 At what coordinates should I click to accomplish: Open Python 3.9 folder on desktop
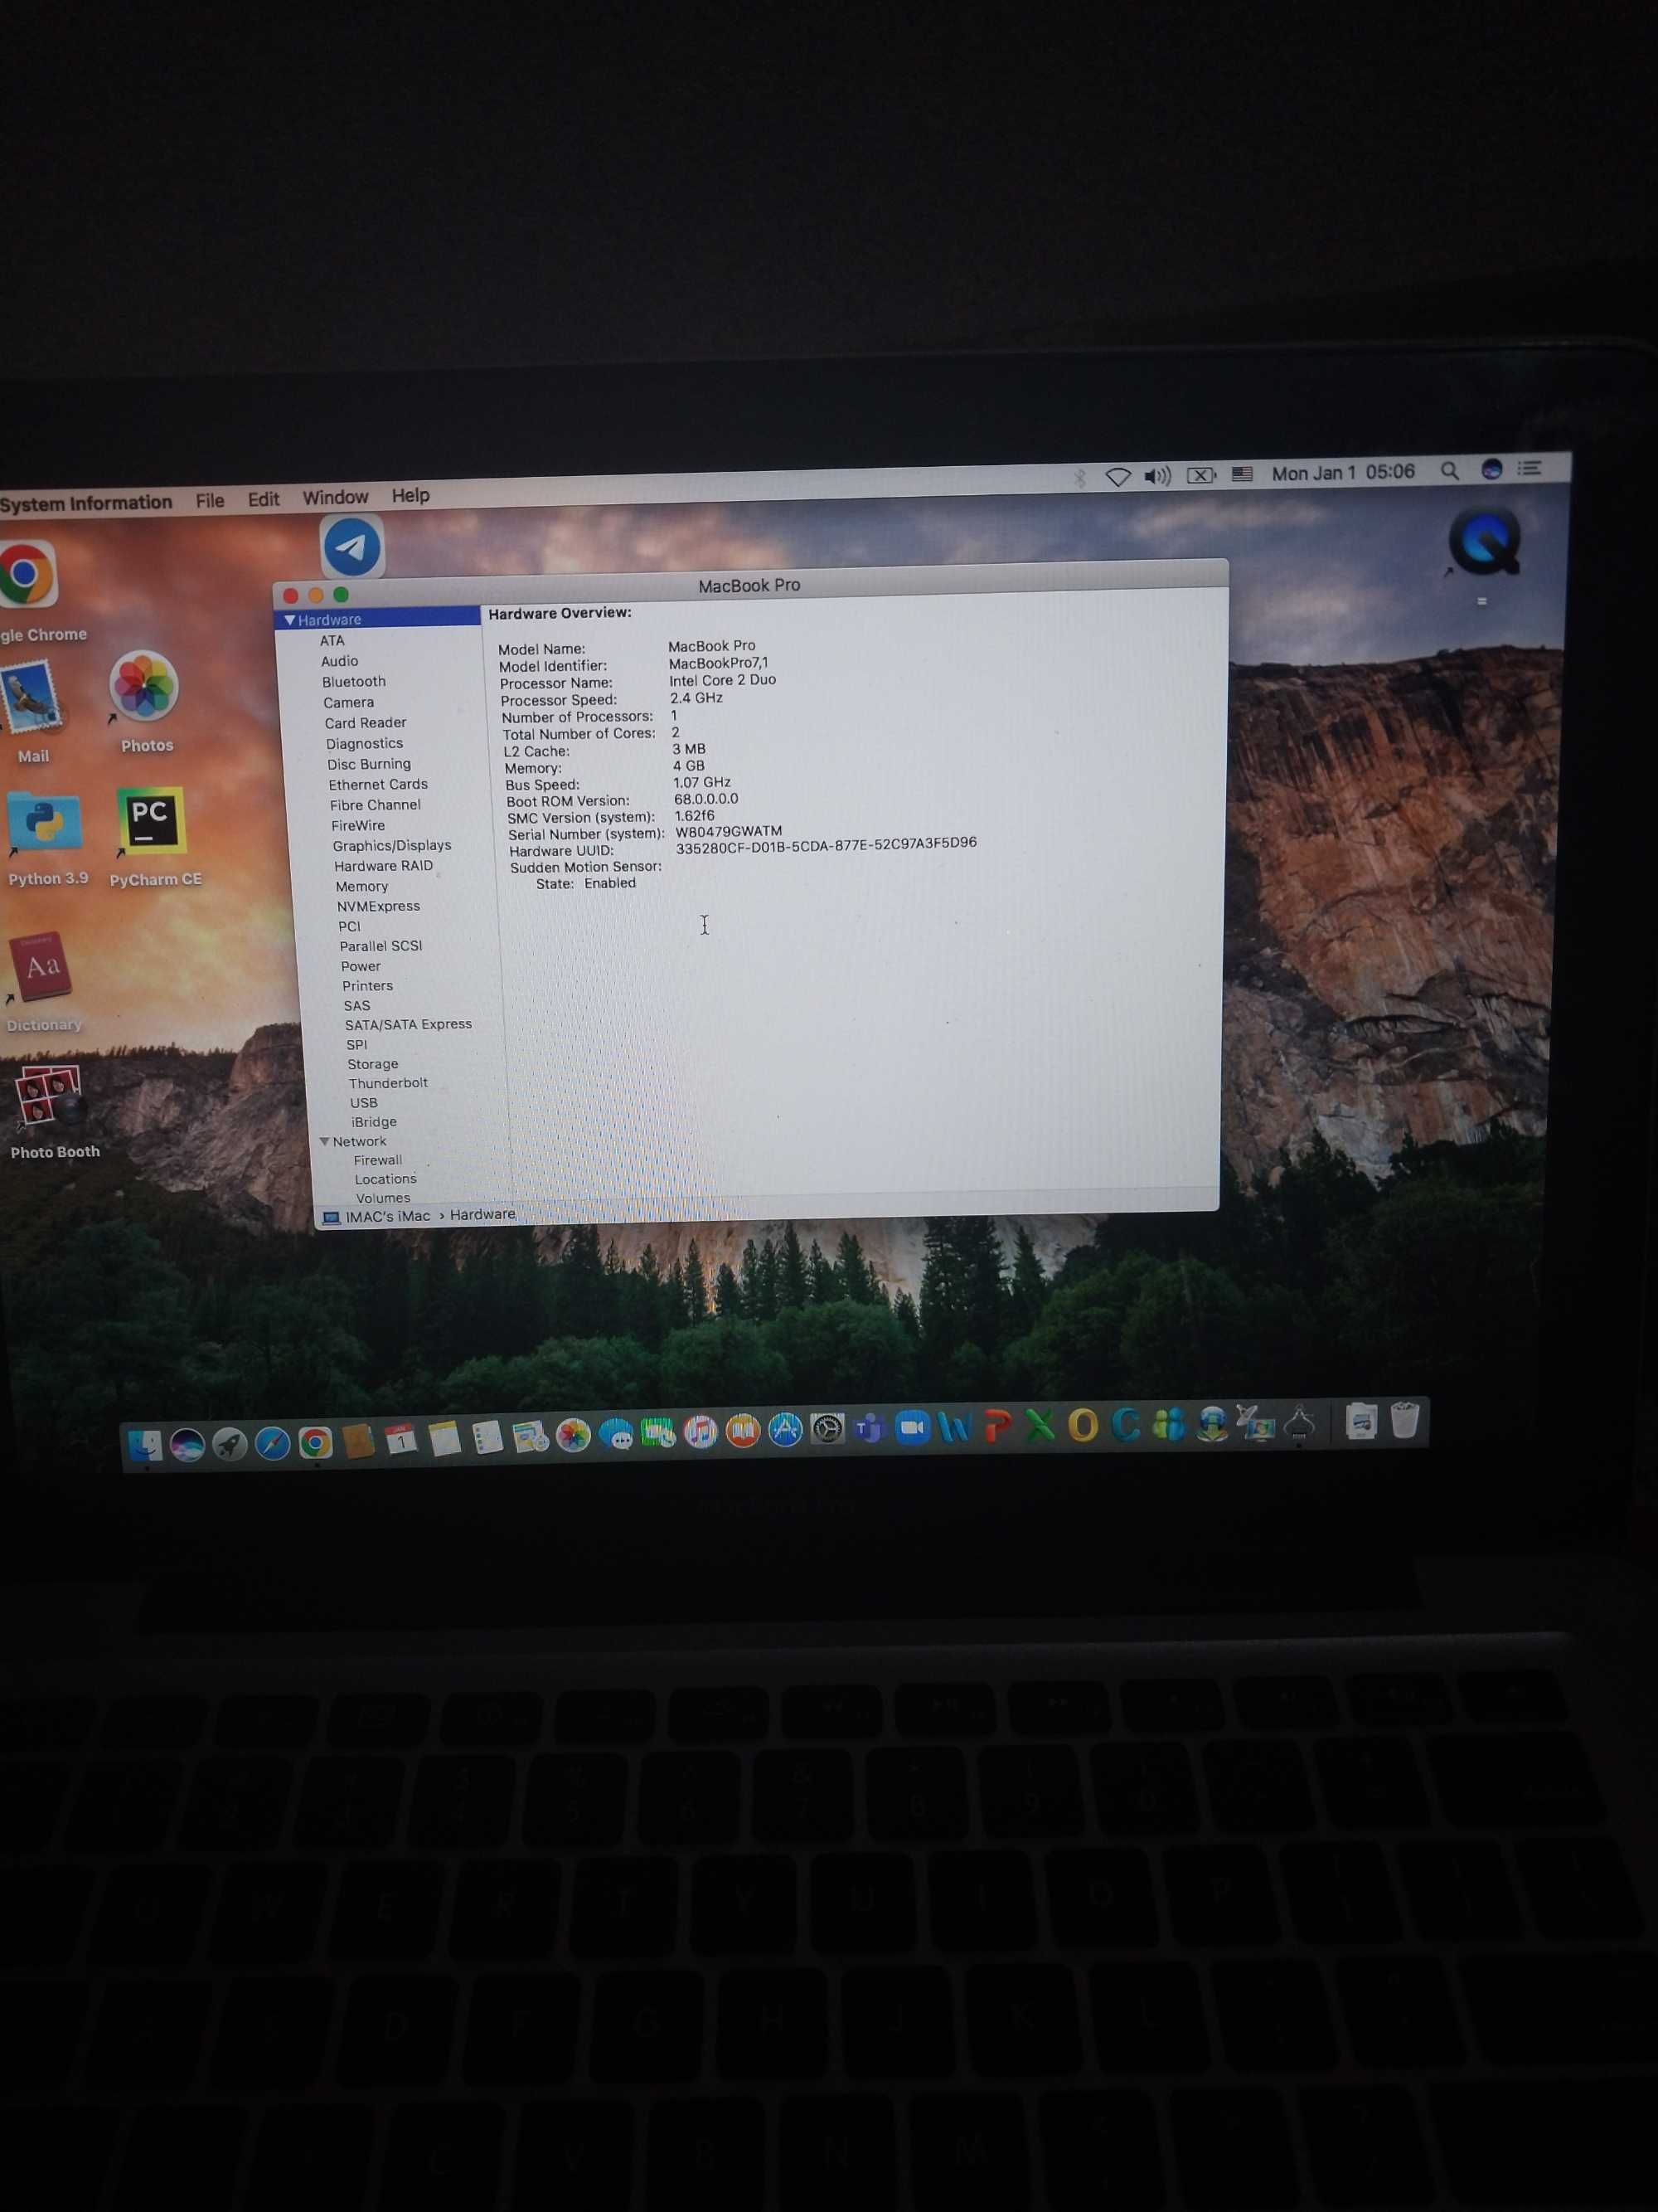tap(44, 823)
